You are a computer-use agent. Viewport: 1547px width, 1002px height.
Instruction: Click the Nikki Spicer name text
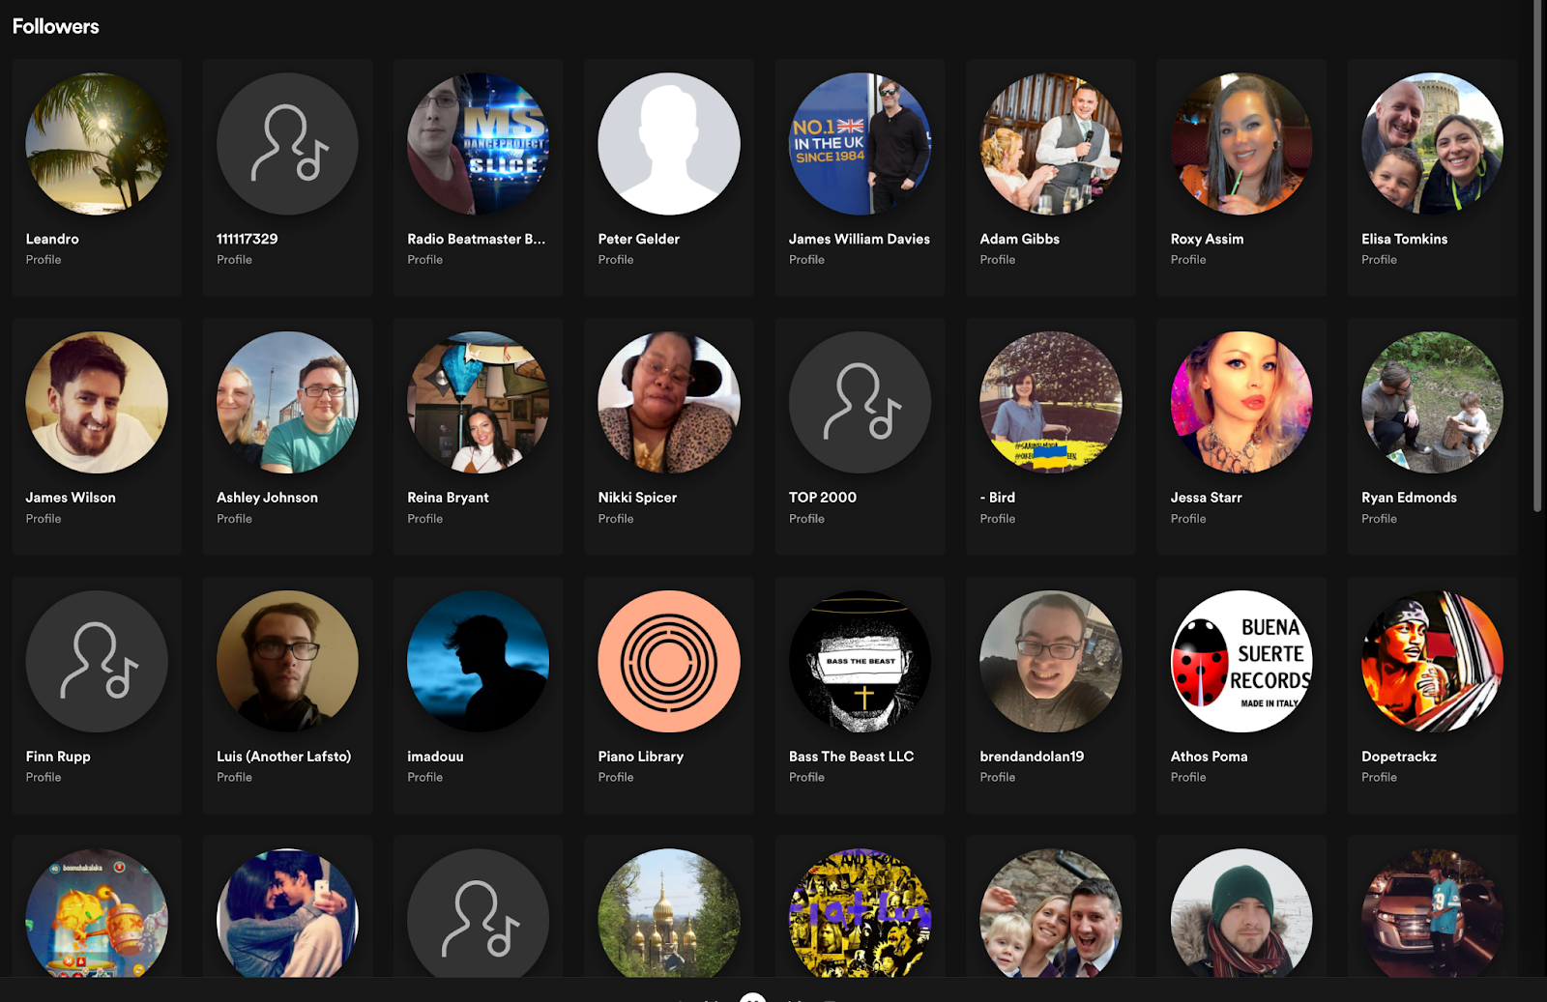point(638,498)
